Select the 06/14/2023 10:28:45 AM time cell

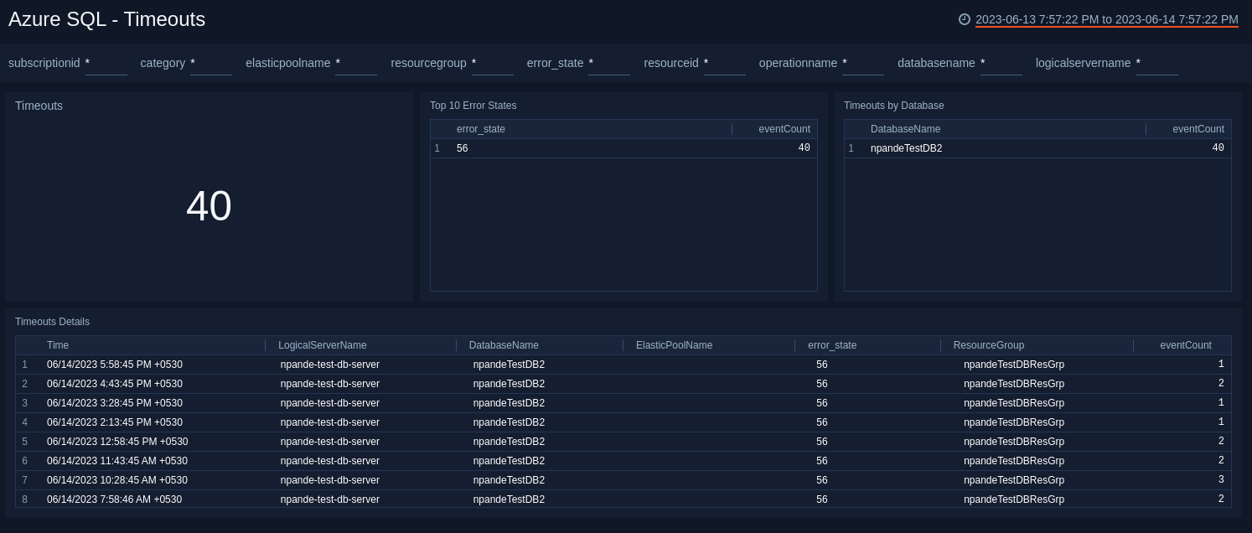tap(117, 480)
